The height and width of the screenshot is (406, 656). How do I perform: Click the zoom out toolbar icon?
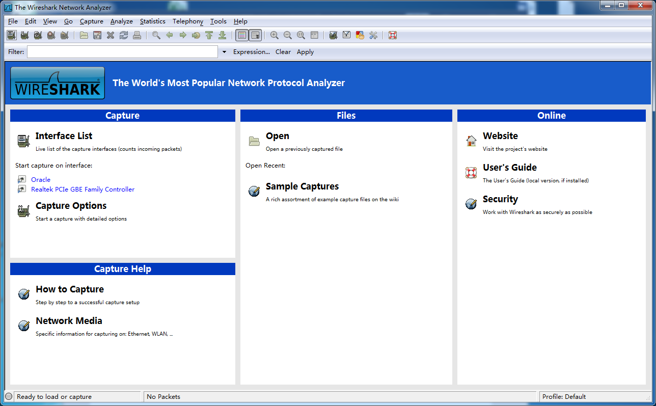click(288, 35)
